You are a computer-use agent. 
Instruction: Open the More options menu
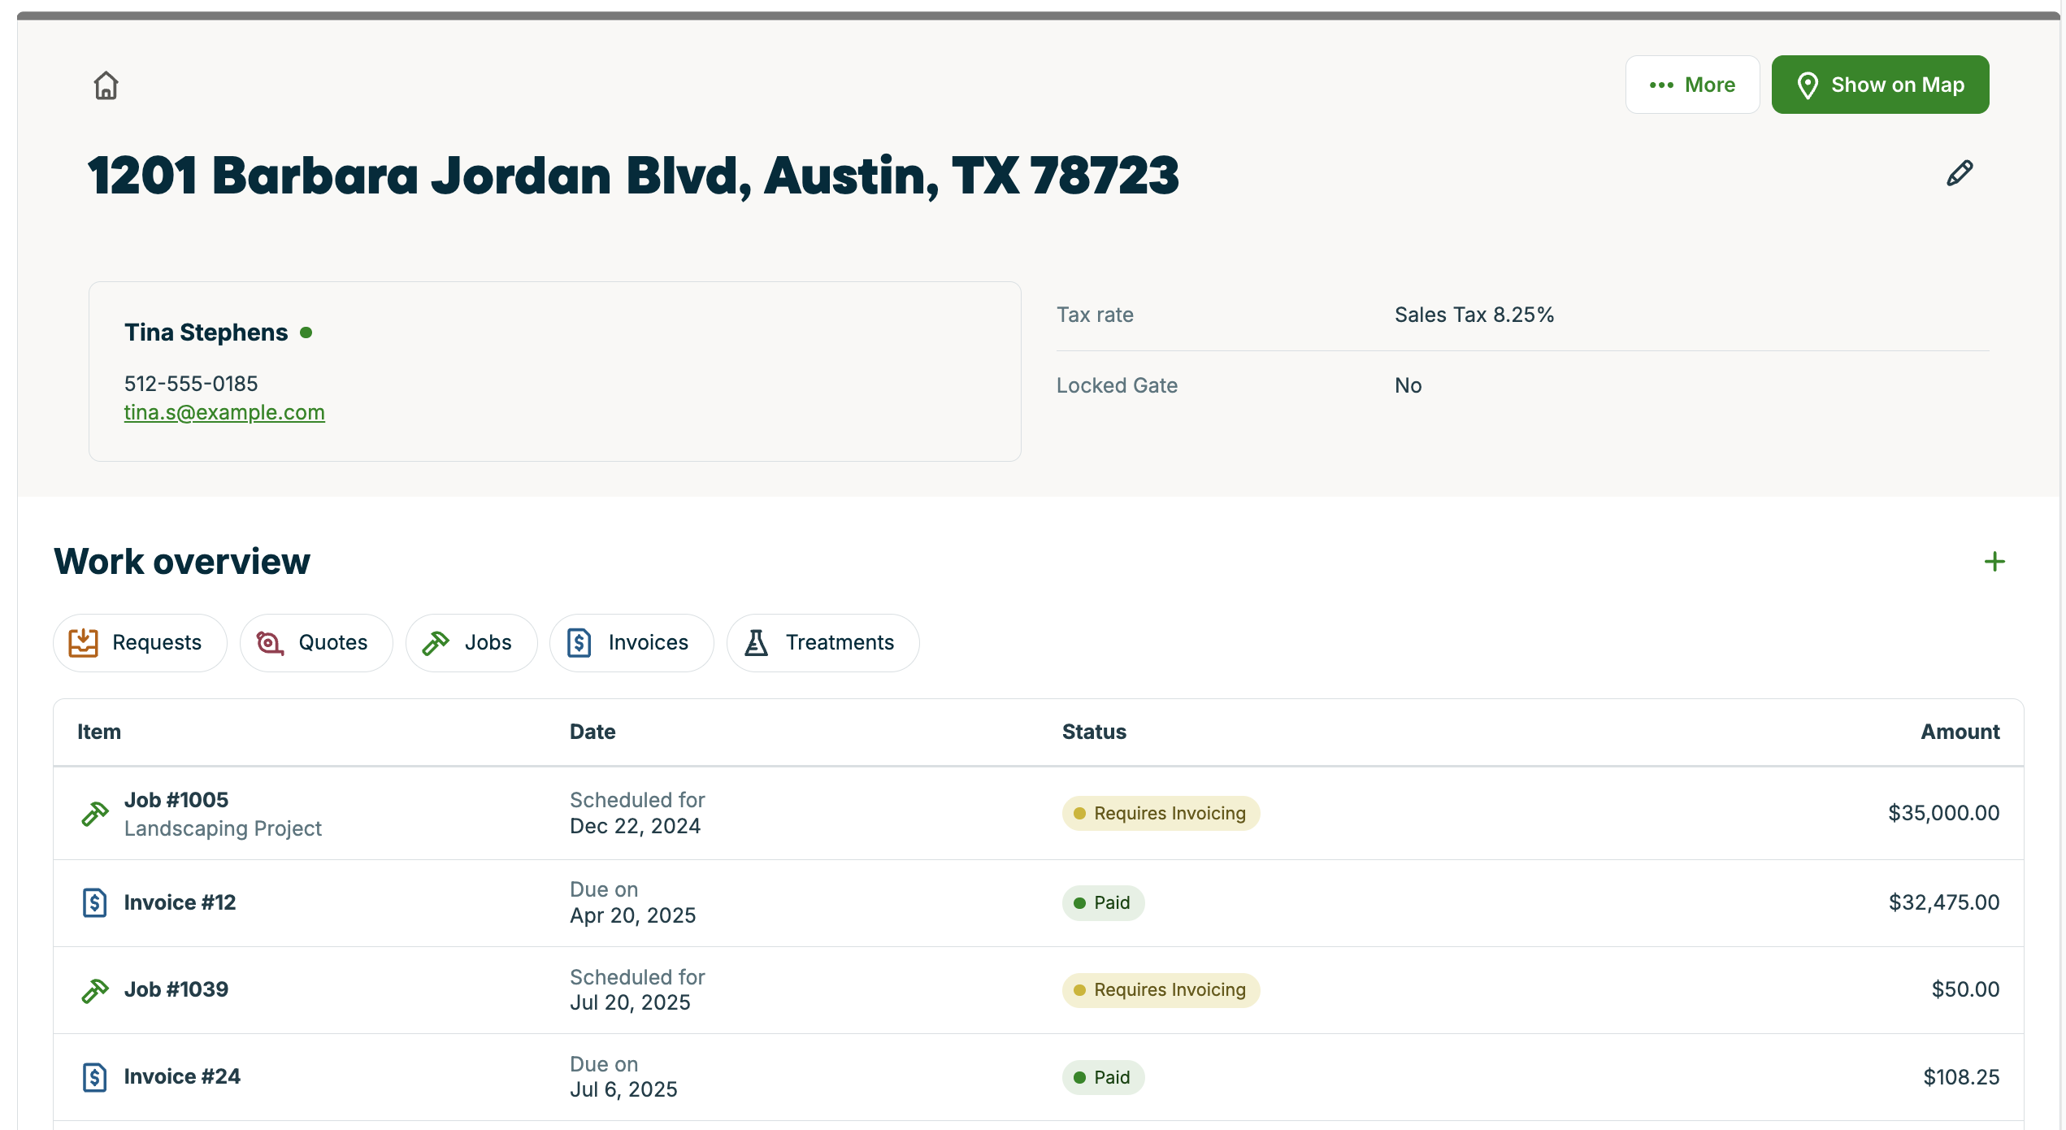click(1692, 84)
